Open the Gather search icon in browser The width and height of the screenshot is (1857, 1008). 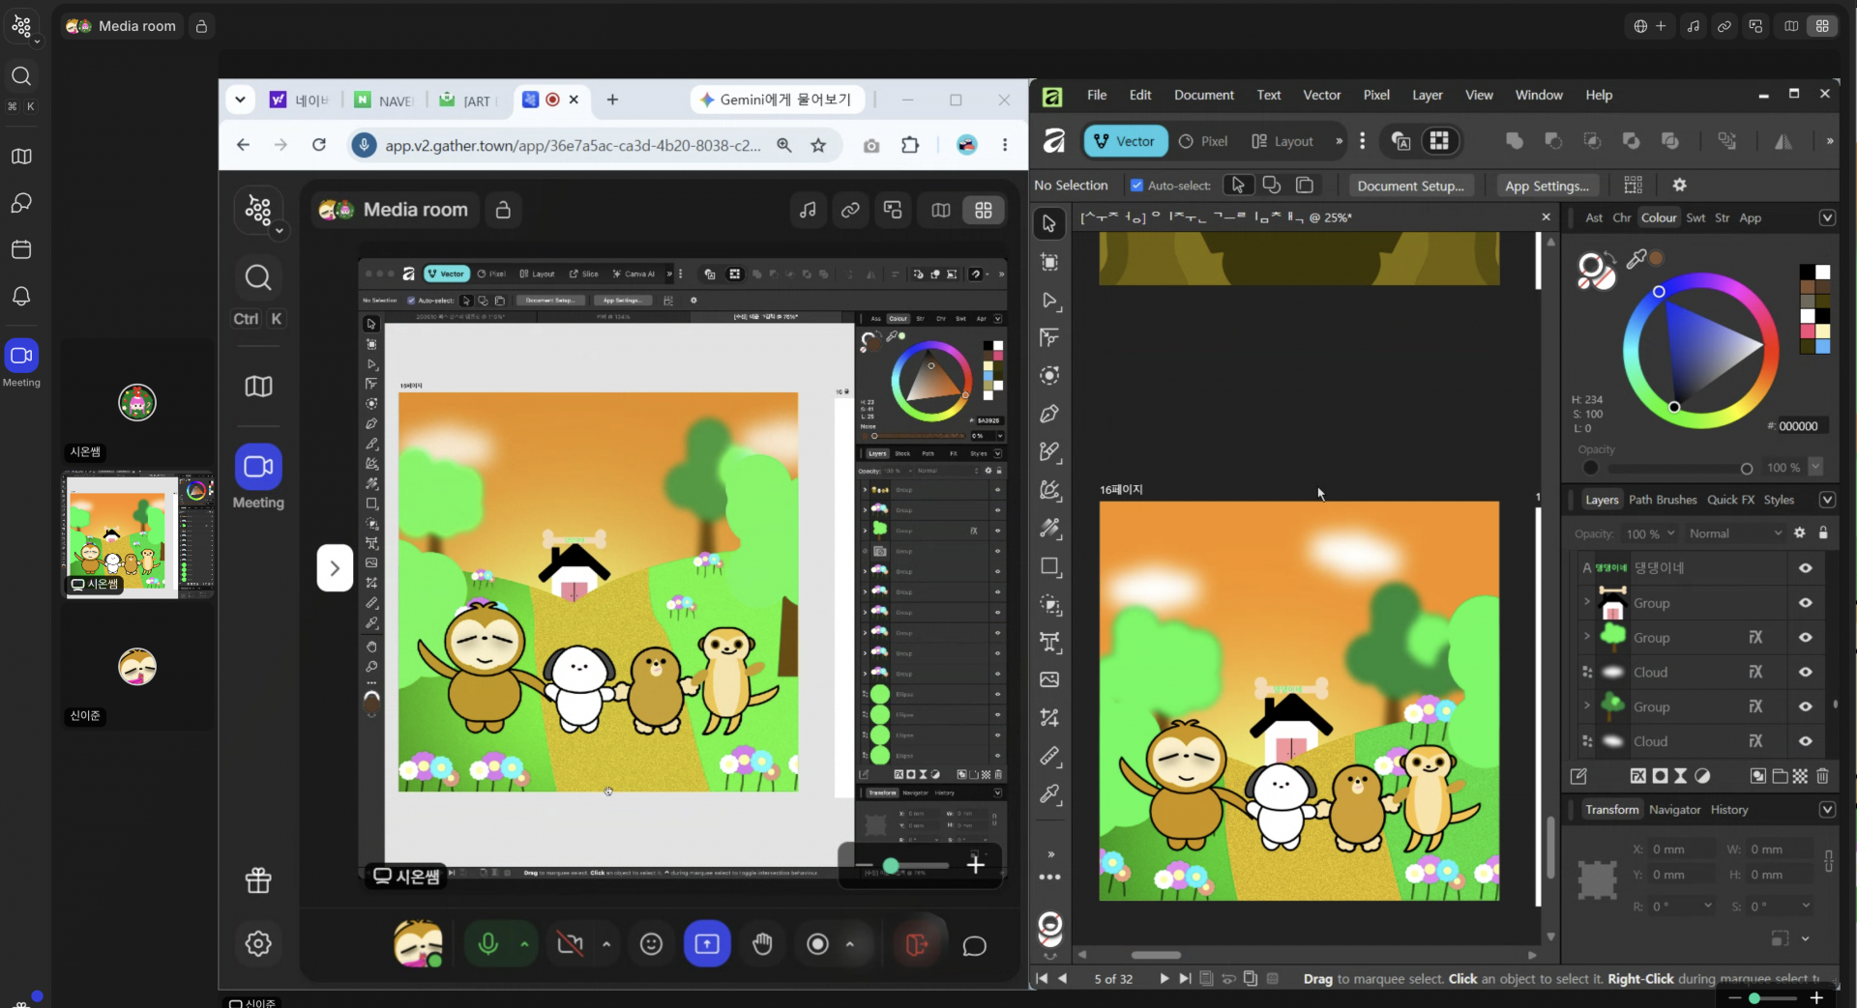click(258, 278)
